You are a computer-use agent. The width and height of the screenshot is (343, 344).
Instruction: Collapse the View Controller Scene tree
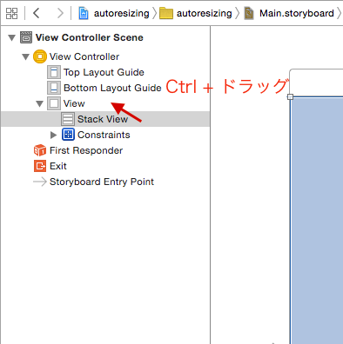[x=11, y=38]
